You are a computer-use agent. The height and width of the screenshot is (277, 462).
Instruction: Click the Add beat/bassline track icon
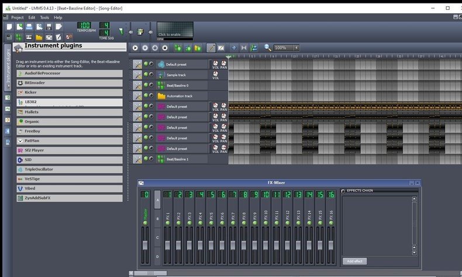click(177, 48)
